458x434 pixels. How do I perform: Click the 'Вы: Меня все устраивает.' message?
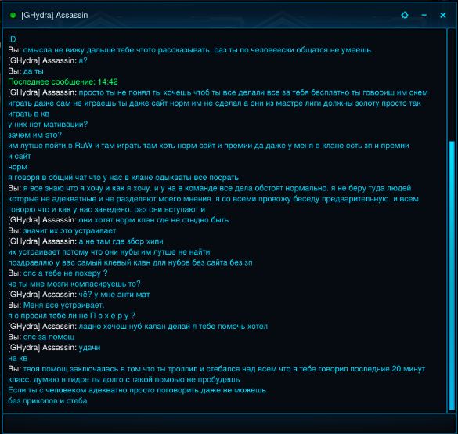(56, 305)
